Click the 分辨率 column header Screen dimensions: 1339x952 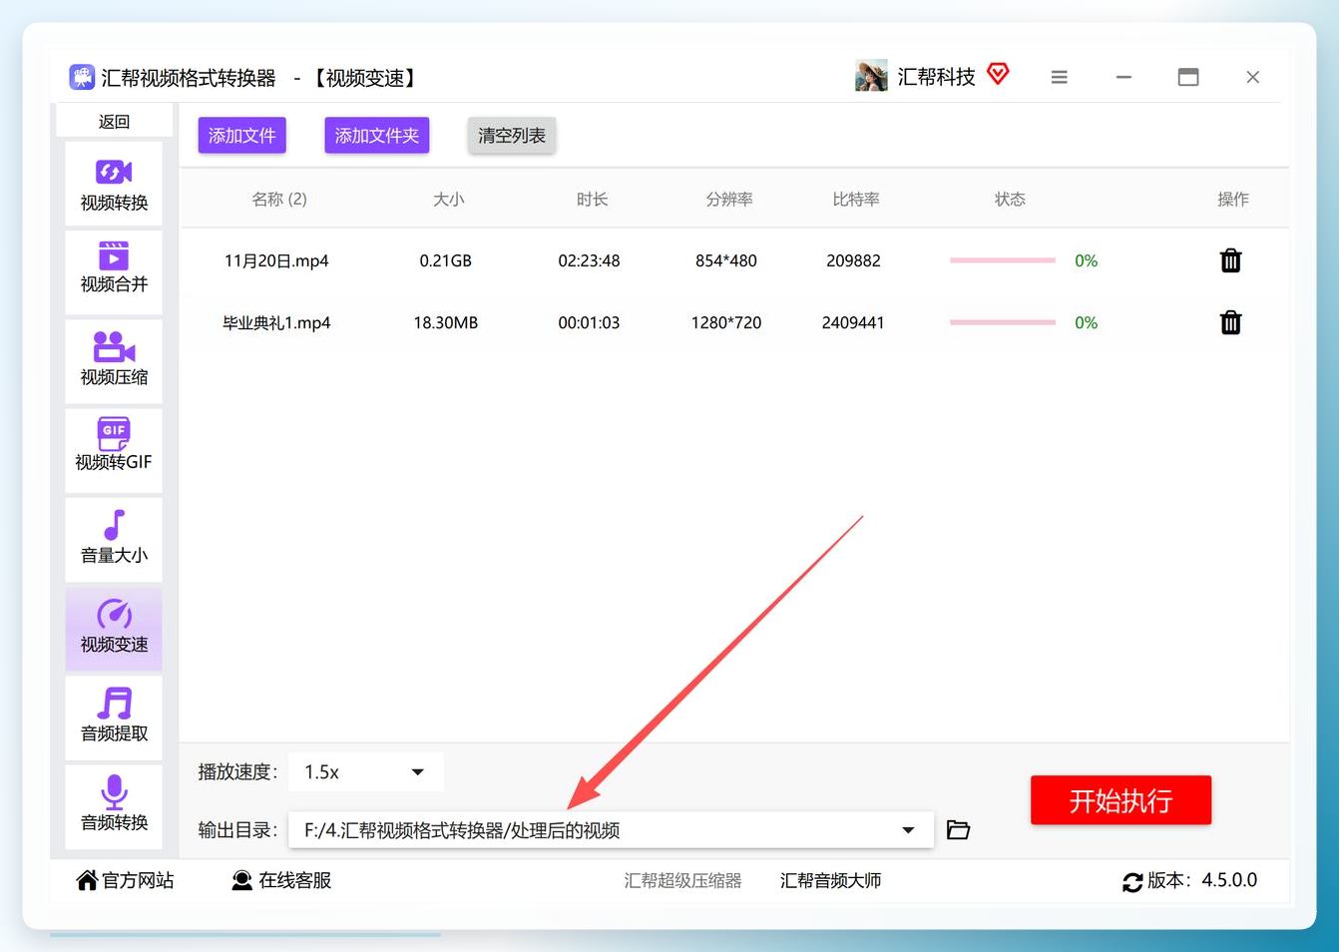[729, 200]
